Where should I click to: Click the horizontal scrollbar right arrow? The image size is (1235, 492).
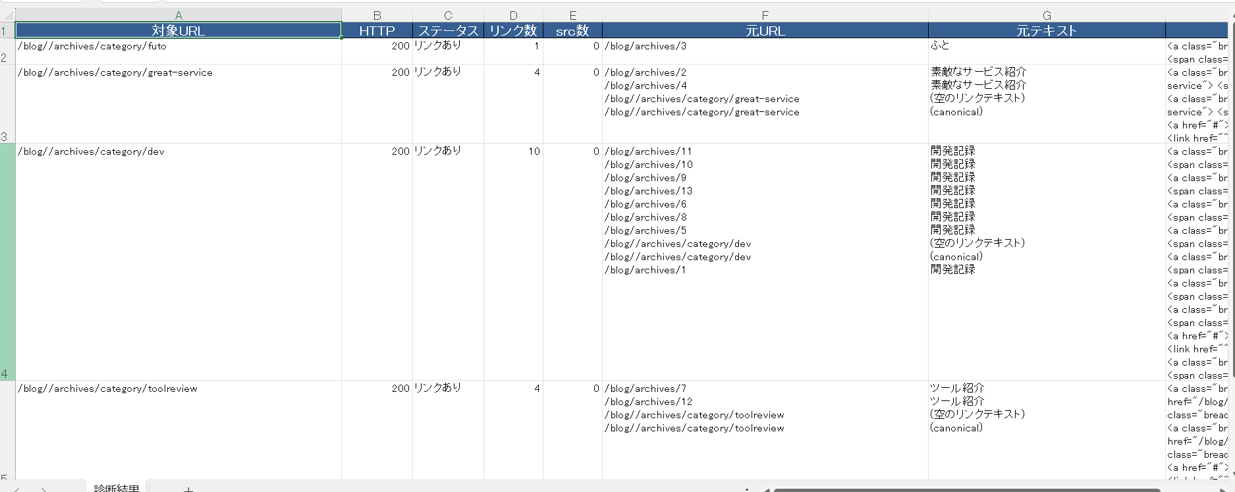coord(1224,489)
